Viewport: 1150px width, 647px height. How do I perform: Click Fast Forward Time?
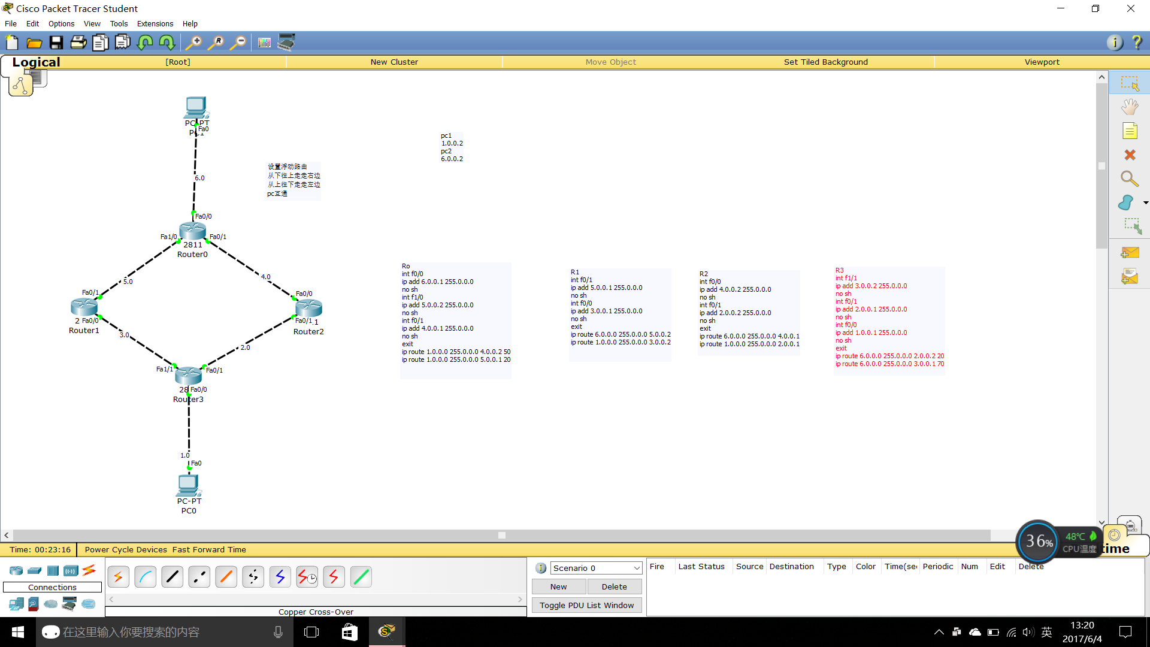click(209, 550)
